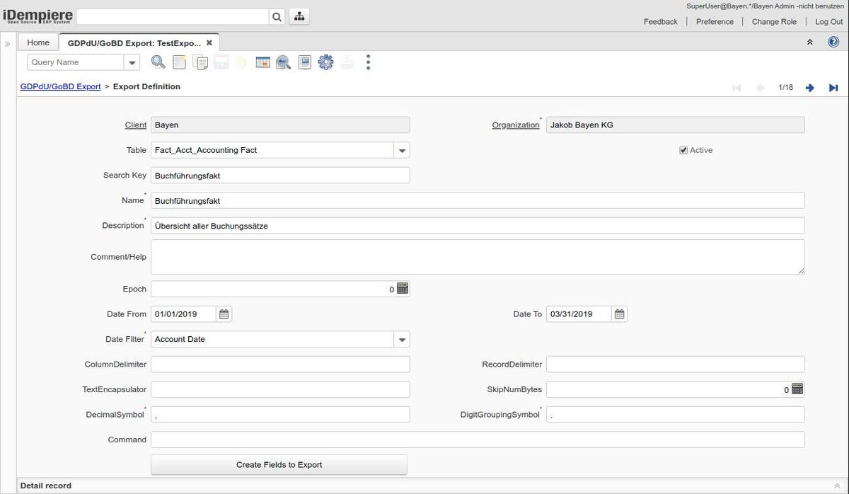Go to the next record arrow
Image resolution: width=849 pixels, height=494 pixels.
click(x=810, y=88)
